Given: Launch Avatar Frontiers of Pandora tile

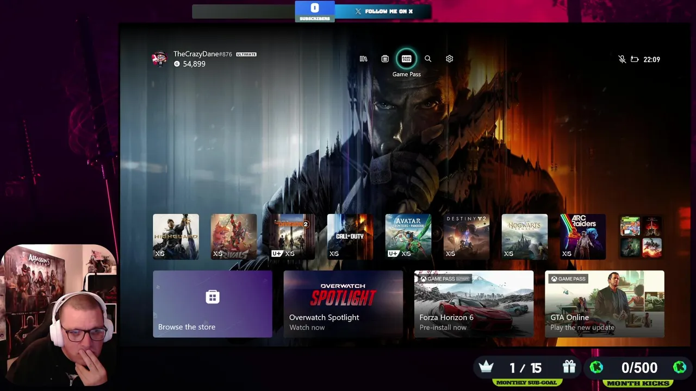Looking at the screenshot, I should [x=408, y=237].
